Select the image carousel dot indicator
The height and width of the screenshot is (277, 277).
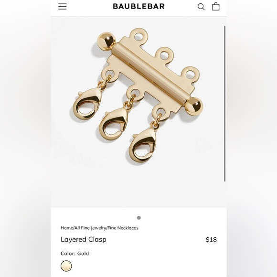pos(139,218)
